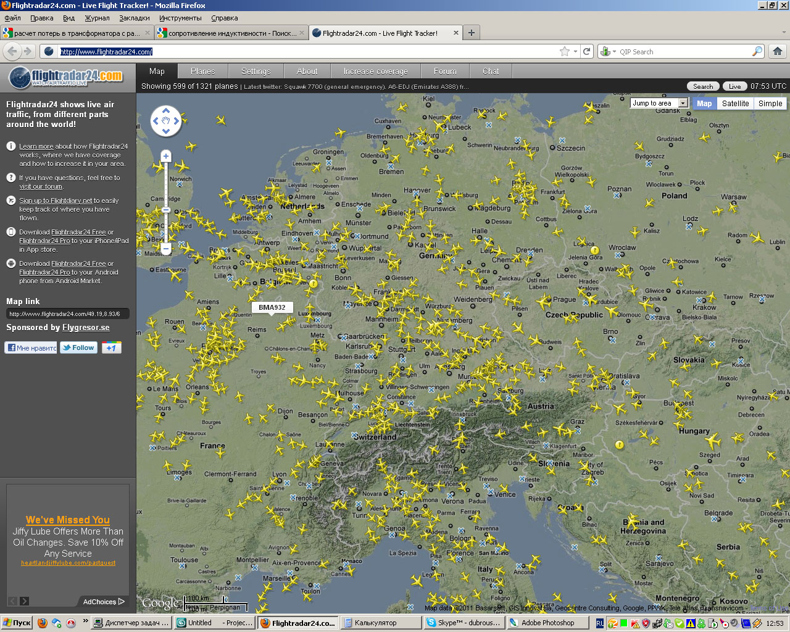This screenshot has height=632, width=790.
Task: Reload the page with the refresh icon
Action: [x=587, y=52]
